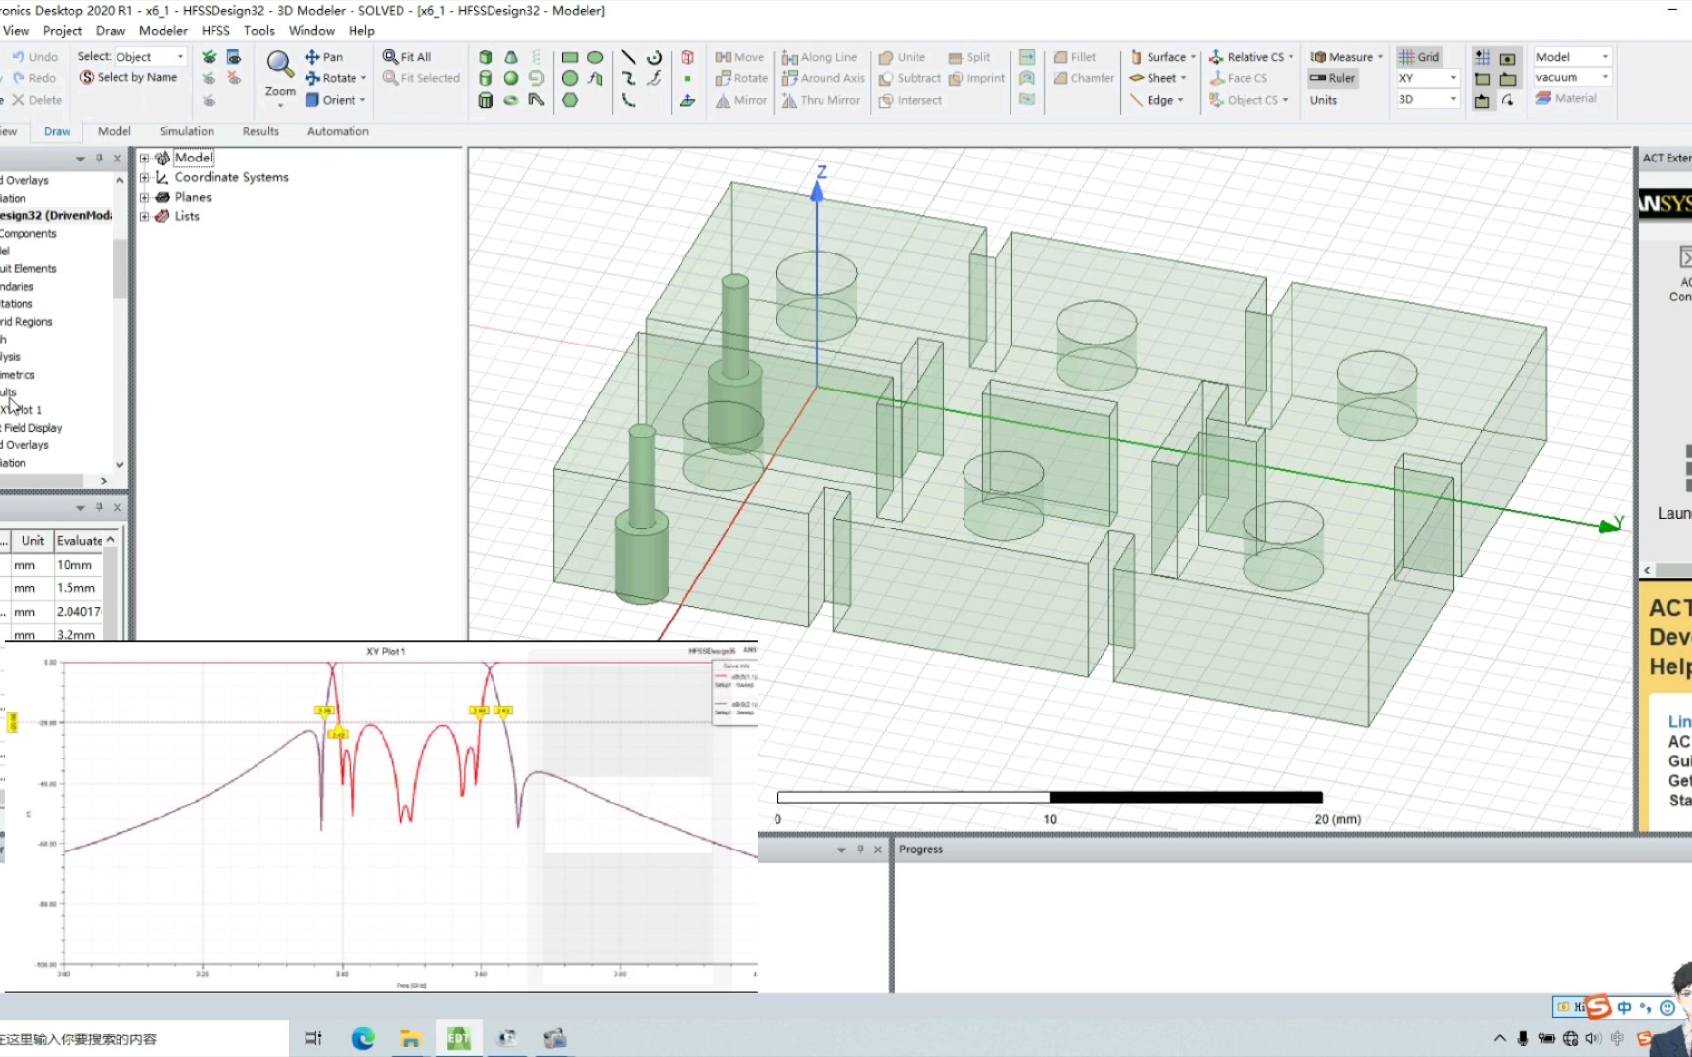Select the Draw helix tool

(536, 57)
